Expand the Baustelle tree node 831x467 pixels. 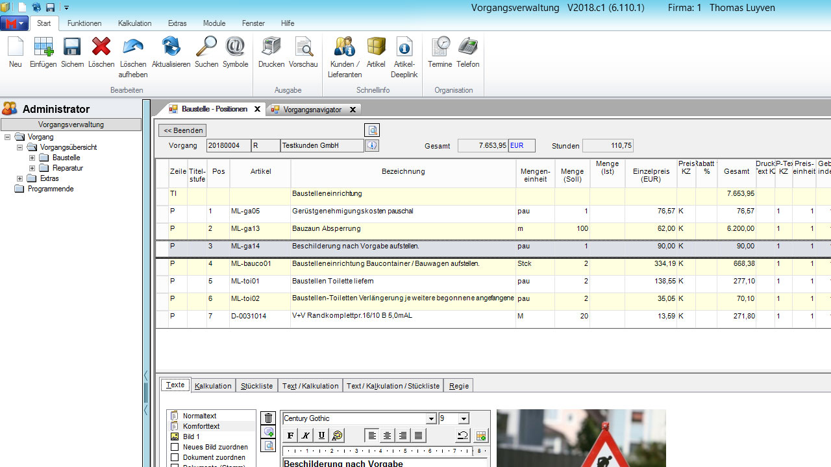tap(32, 158)
